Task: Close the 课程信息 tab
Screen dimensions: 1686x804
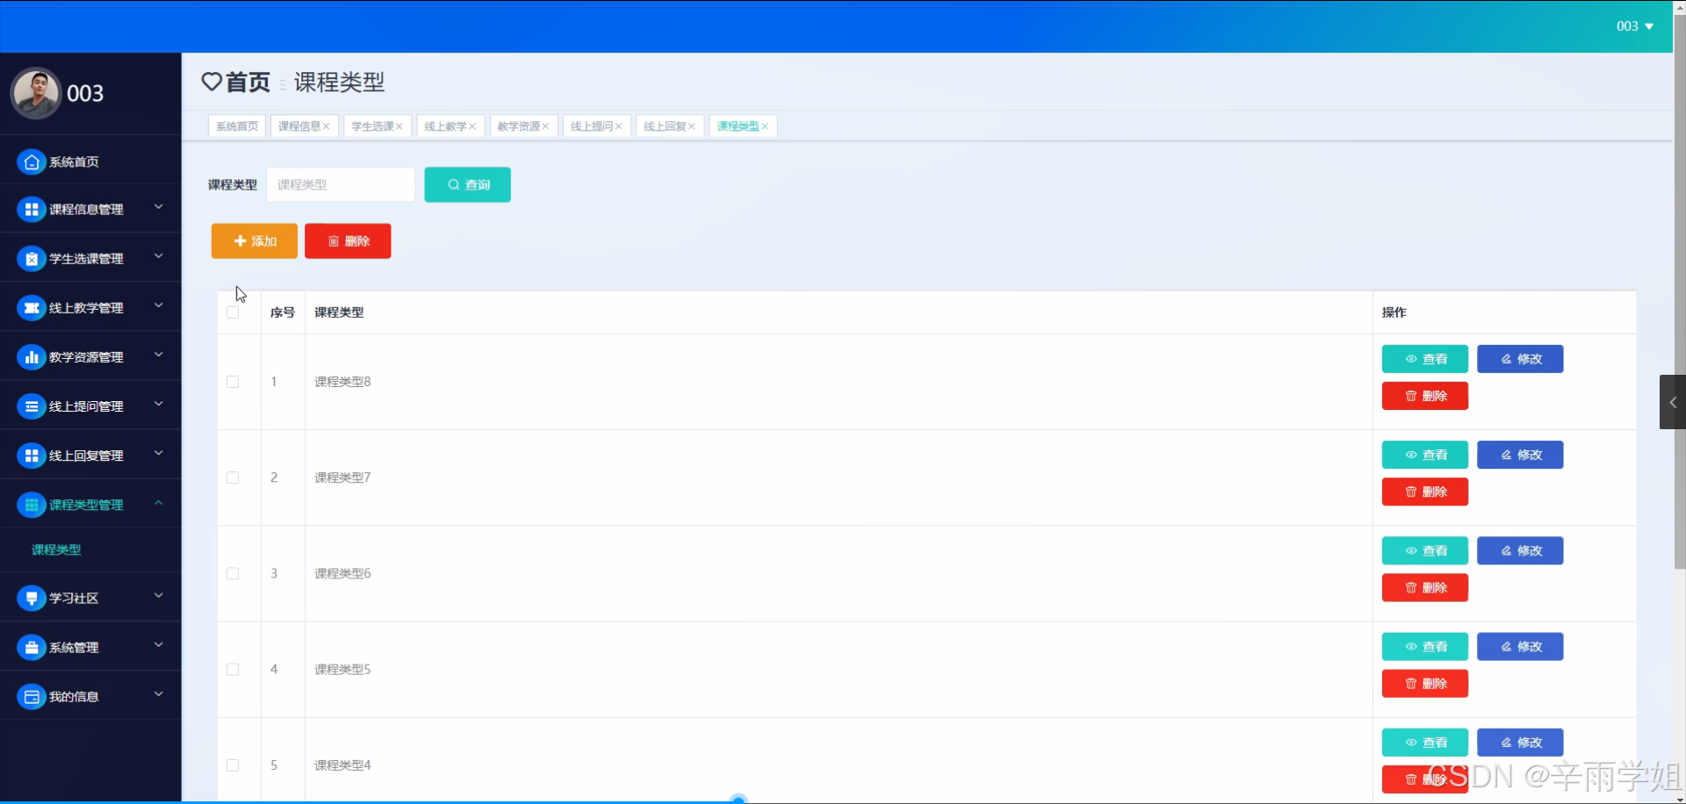Action: coord(326,126)
